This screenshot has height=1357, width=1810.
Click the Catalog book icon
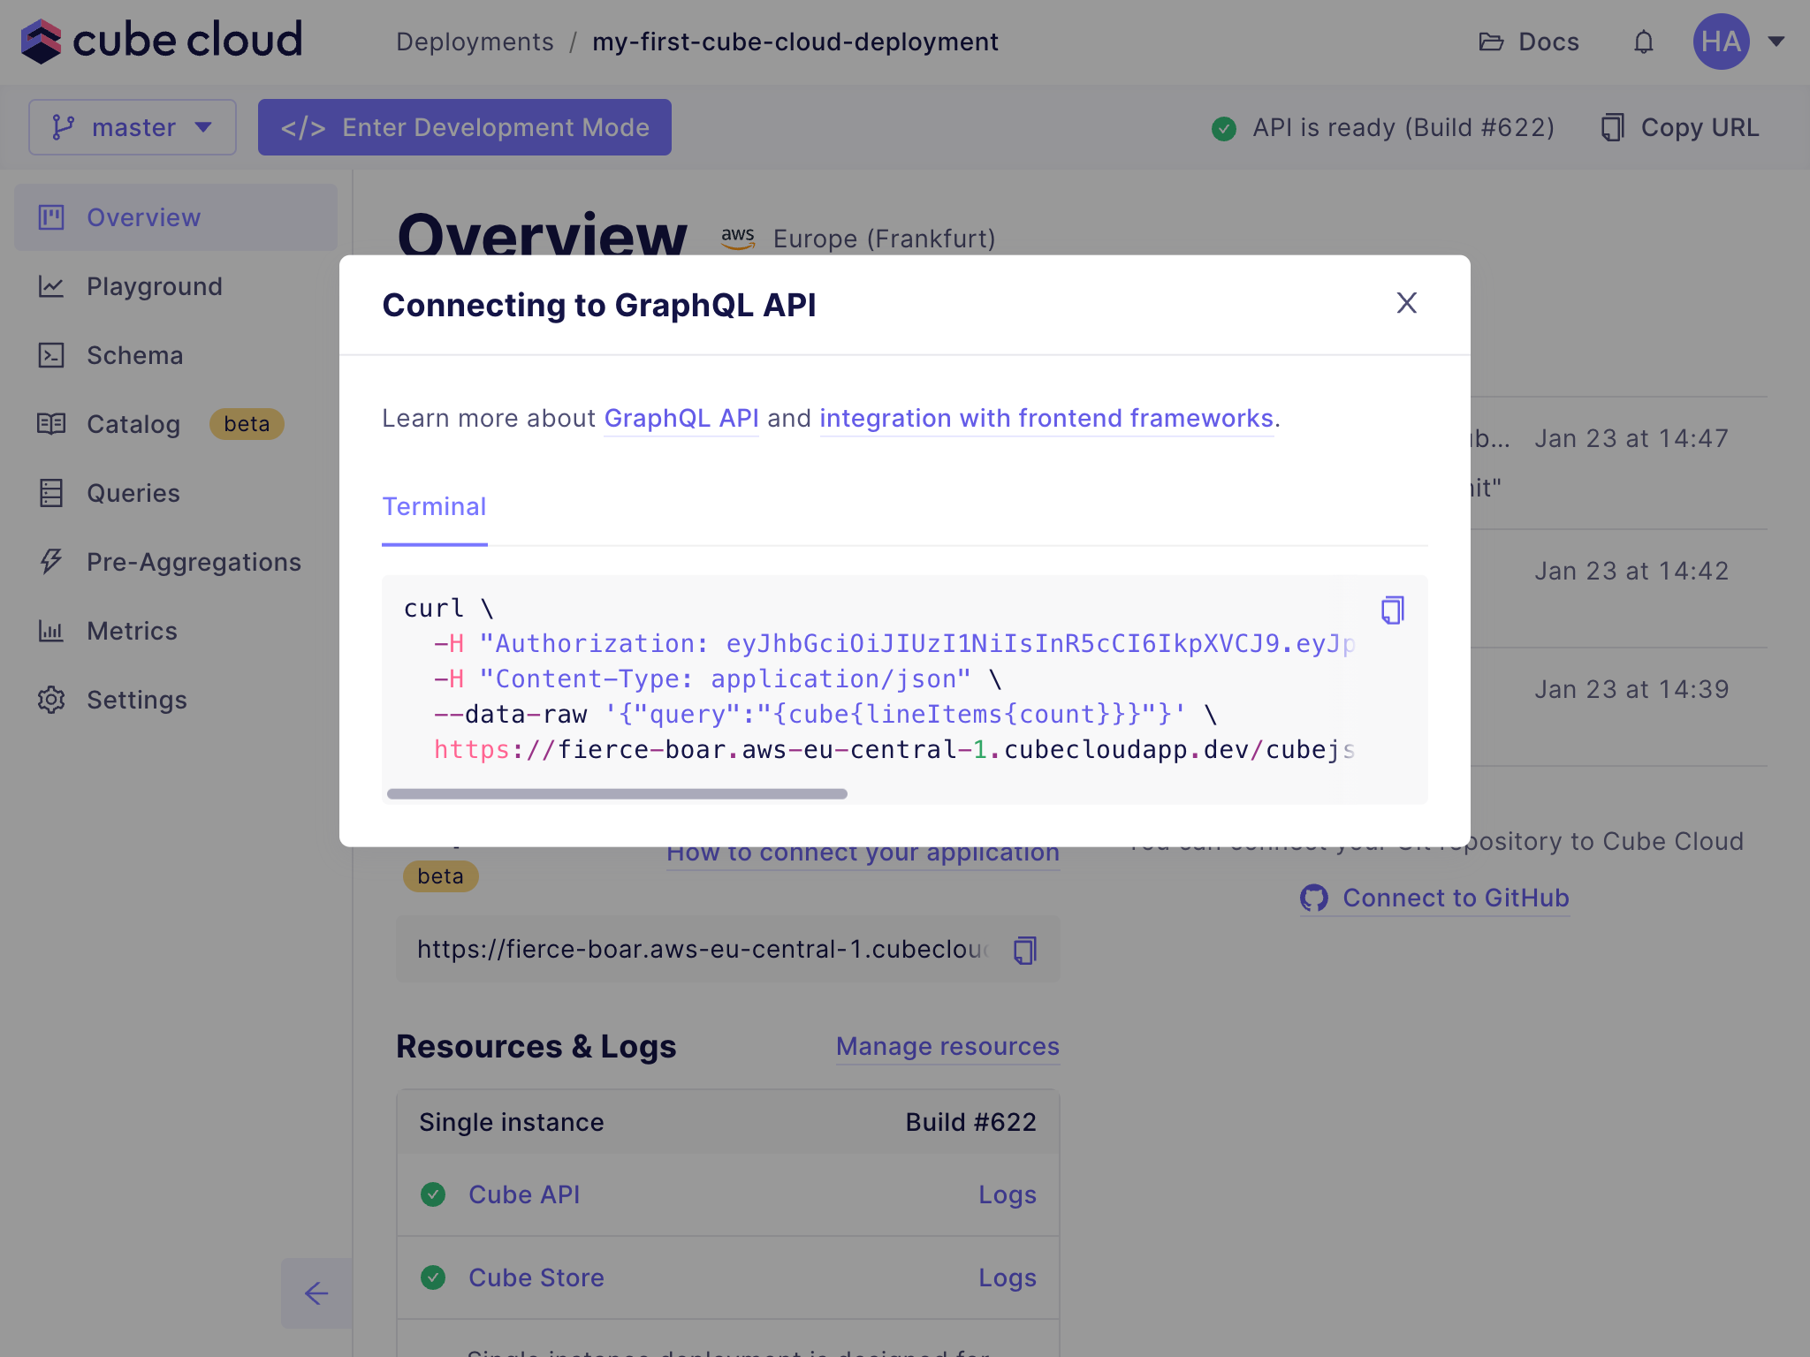(x=51, y=424)
